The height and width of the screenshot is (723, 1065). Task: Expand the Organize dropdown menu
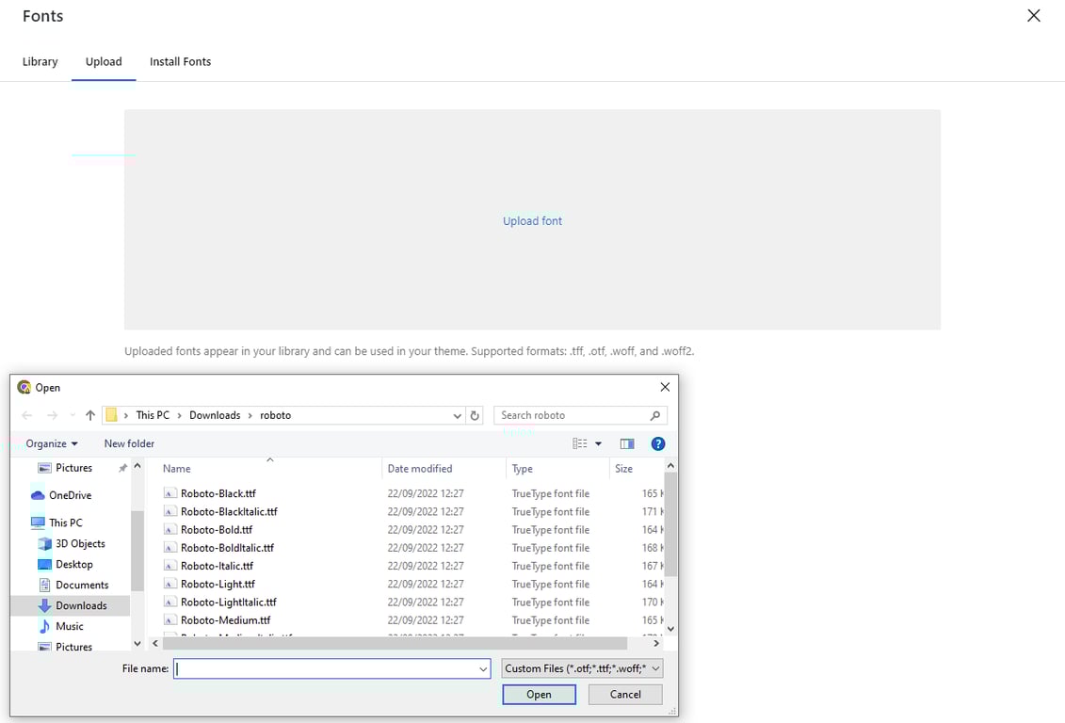(52, 444)
